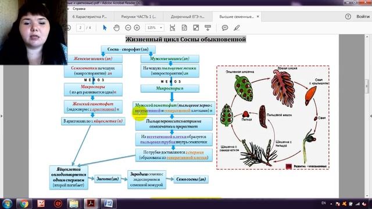Click the fit width scrolling icon
372x209 pixels.
coord(173,28)
